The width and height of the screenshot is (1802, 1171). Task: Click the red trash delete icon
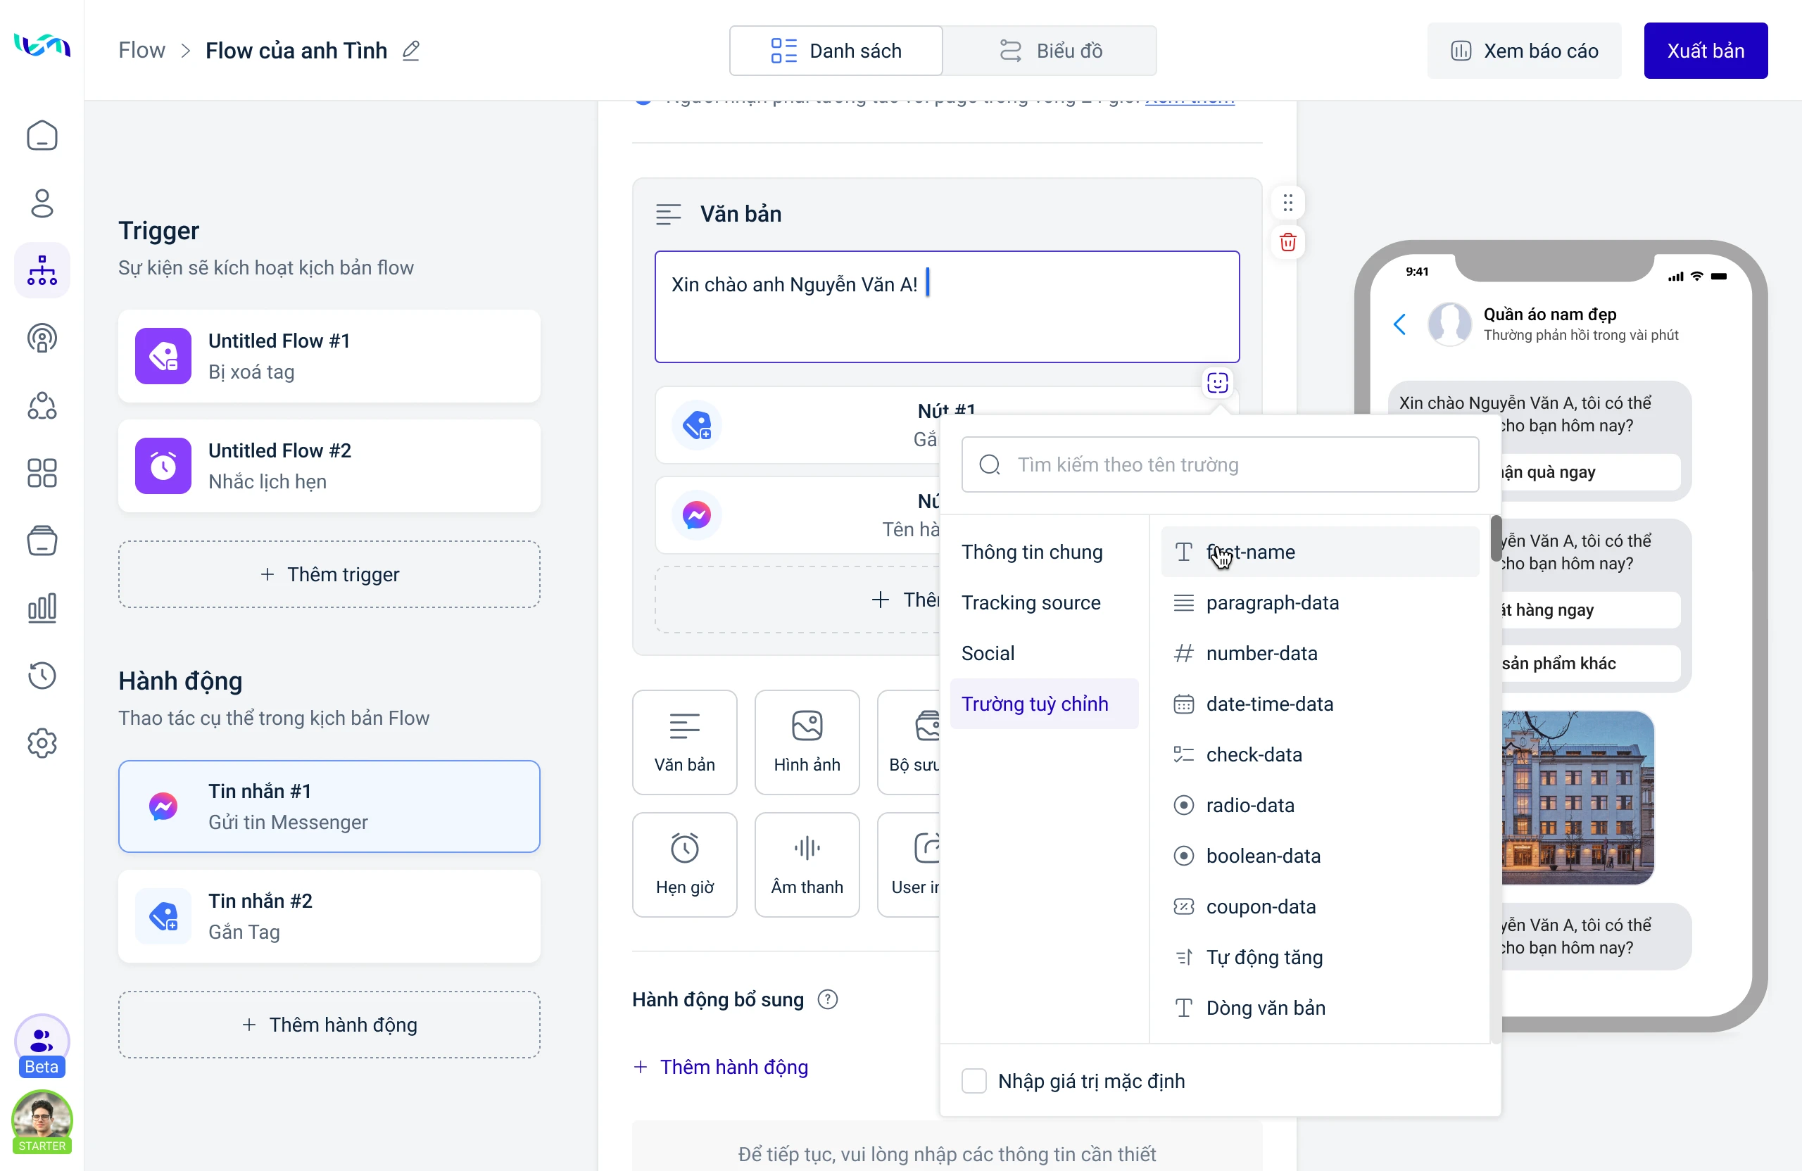coord(1287,242)
